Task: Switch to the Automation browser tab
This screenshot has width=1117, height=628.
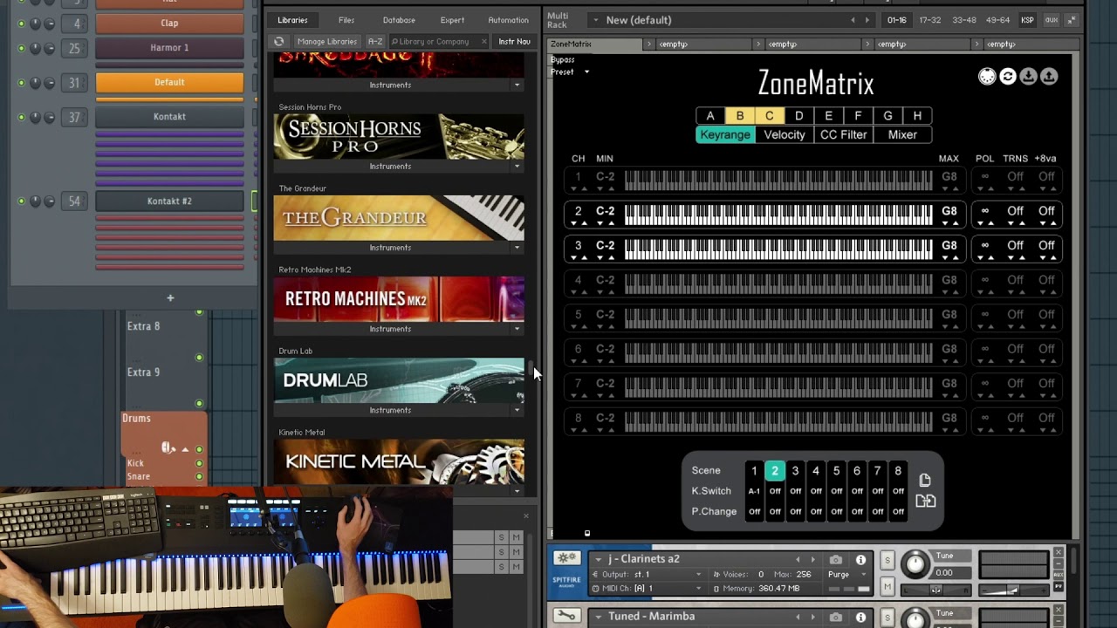Action: pyautogui.click(x=508, y=20)
